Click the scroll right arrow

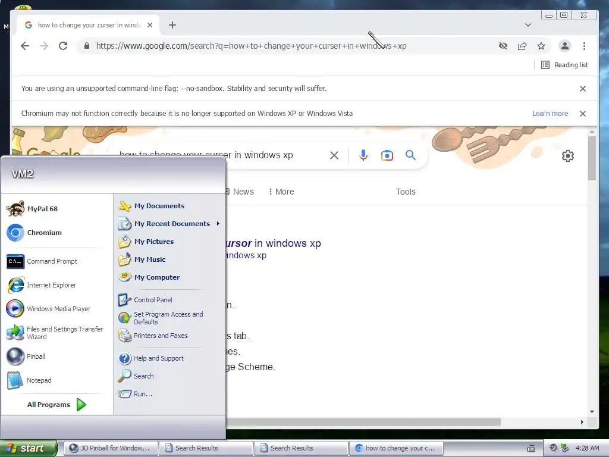coord(582,422)
